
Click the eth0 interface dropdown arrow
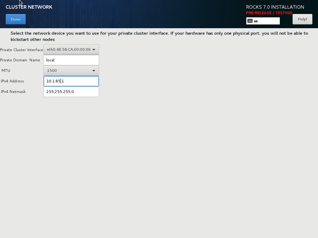(94, 50)
